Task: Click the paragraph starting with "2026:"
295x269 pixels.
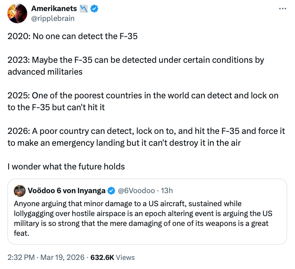Action: coord(146,137)
